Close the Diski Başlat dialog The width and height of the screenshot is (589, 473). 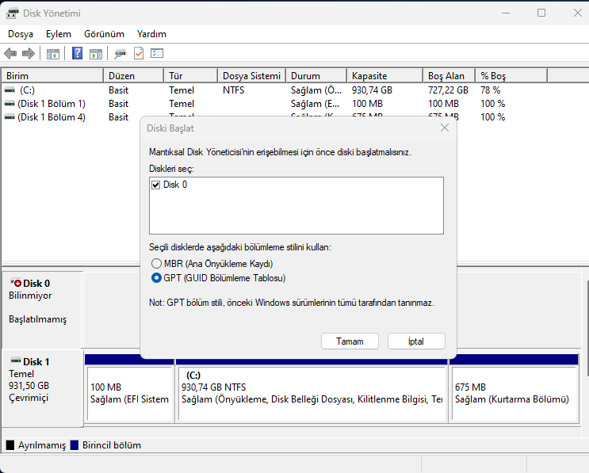point(445,128)
